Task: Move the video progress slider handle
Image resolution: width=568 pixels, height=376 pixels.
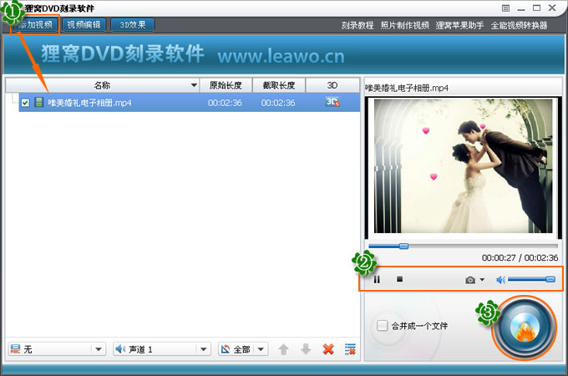Action: (x=404, y=246)
